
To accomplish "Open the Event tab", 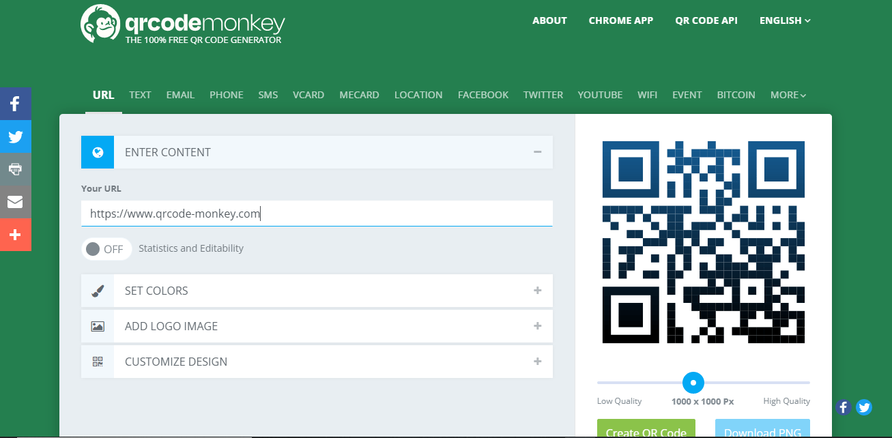I will point(687,95).
